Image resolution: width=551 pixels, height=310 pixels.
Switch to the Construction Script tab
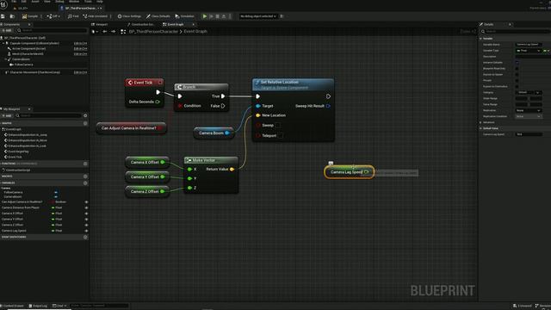pyautogui.click(x=141, y=24)
